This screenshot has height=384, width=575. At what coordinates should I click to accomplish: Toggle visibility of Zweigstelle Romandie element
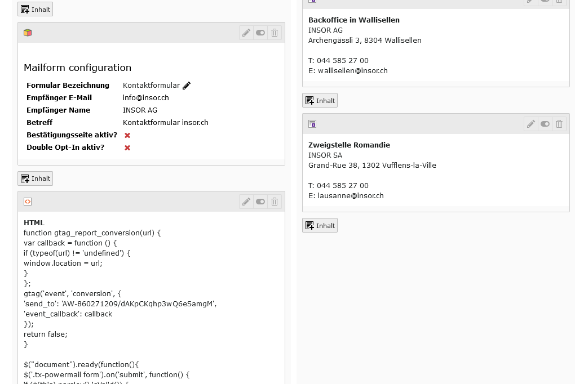point(545,124)
